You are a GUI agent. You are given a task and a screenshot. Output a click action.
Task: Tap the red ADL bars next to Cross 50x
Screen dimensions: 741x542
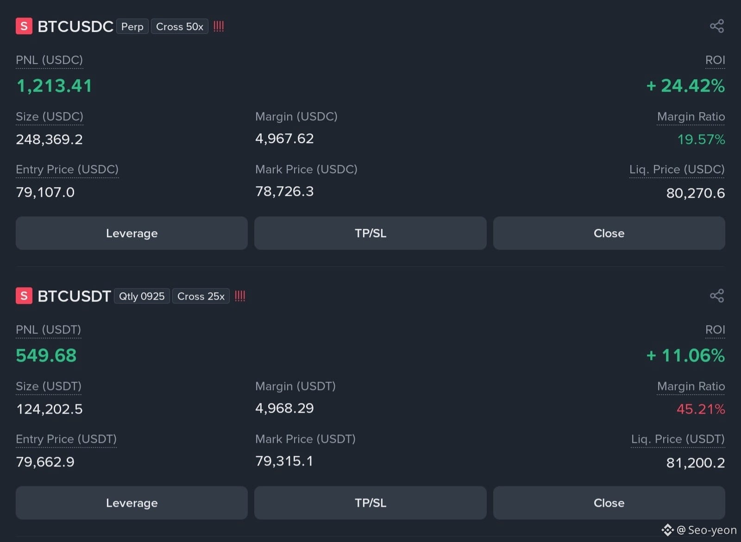tap(219, 26)
